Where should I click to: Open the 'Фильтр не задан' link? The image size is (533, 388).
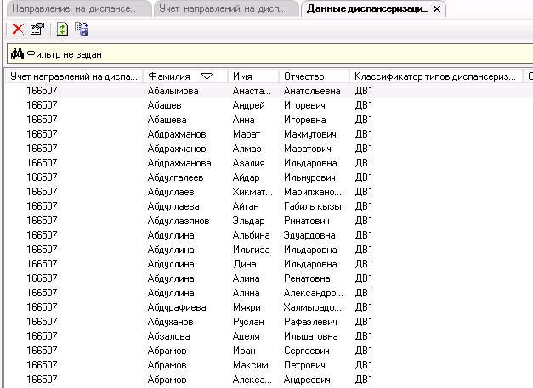pos(64,54)
